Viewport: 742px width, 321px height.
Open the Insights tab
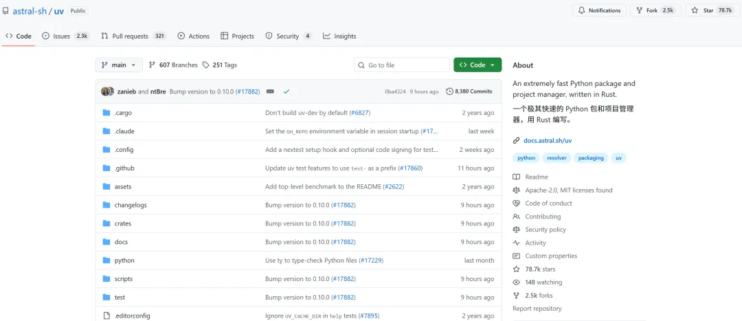click(339, 36)
